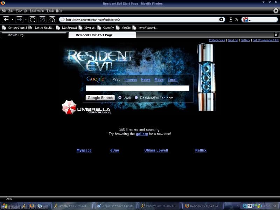This screenshot has height=210, width=280.
Task: Open the DevLog link
Action: pyautogui.click(x=233, y=40)
